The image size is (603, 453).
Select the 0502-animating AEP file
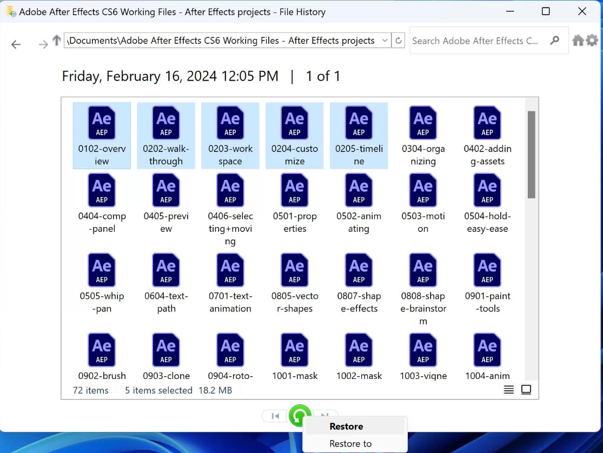[359, 203]
